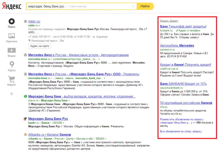Open the Видео sidebar icon

11,50
